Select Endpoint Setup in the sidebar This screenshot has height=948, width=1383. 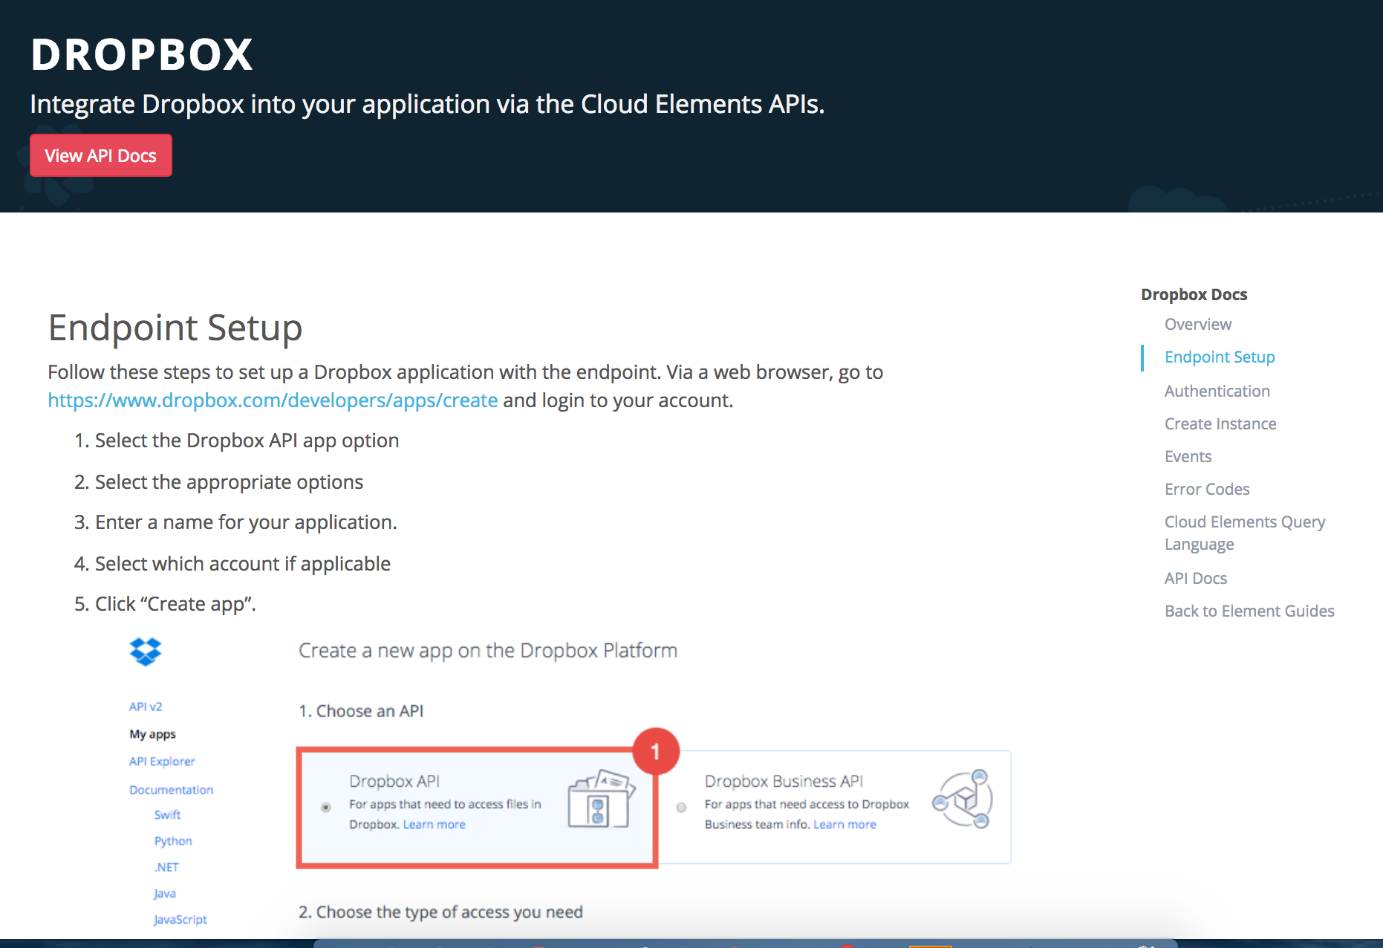[x=1220, y=357]
